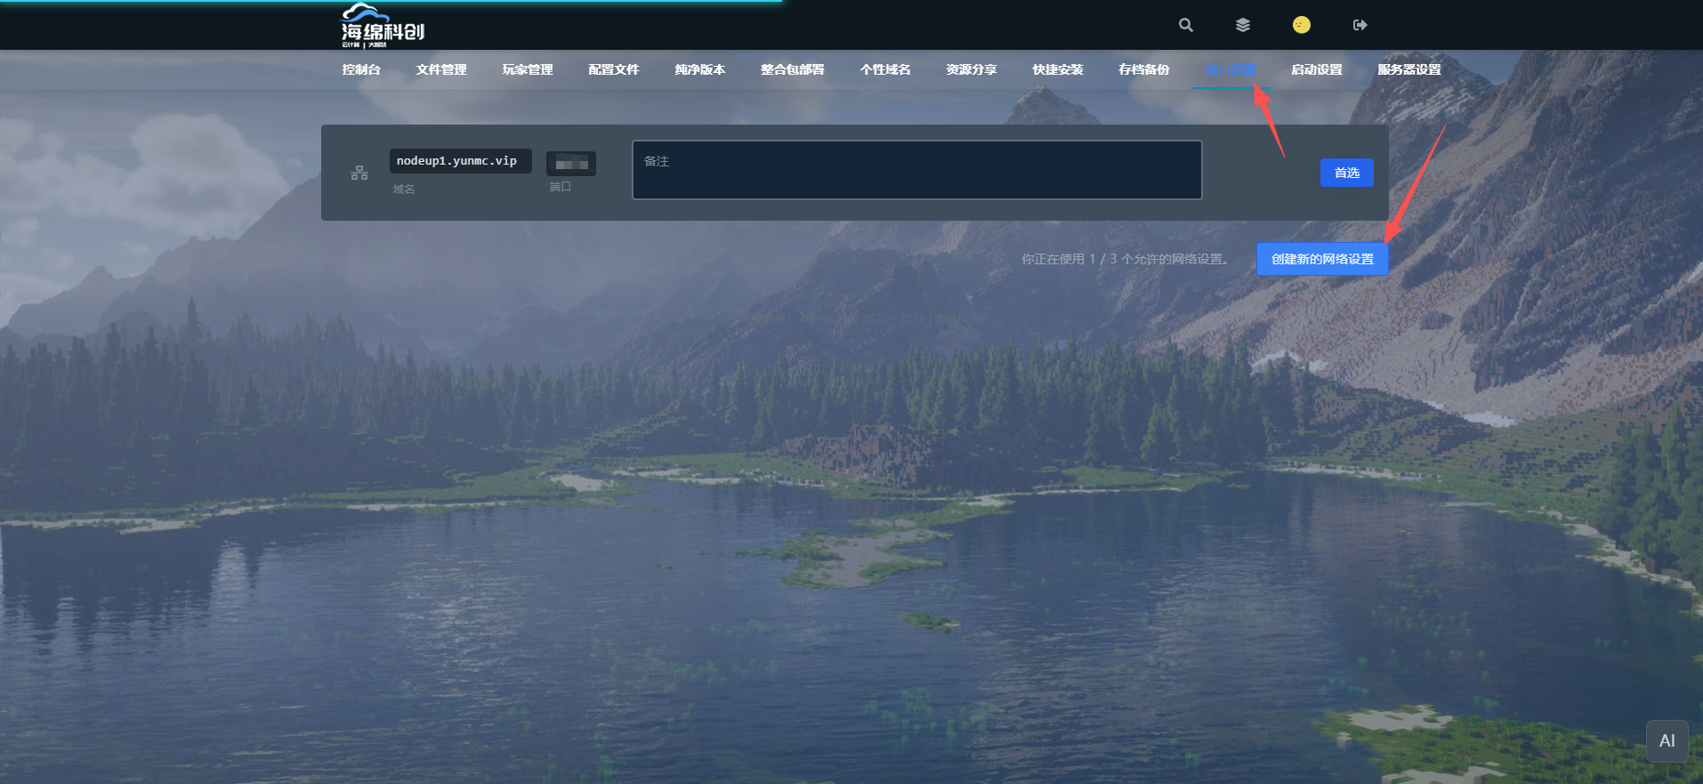The width and height of the screenshot is (1703, 784).
Task: Click the network allocation icon beside domain
Action: (359, 173)
